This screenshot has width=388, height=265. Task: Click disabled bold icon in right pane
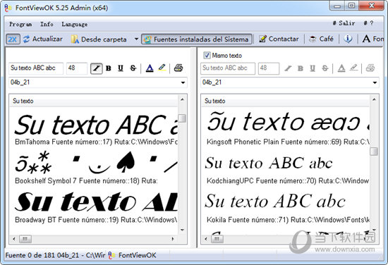[301, 68]
